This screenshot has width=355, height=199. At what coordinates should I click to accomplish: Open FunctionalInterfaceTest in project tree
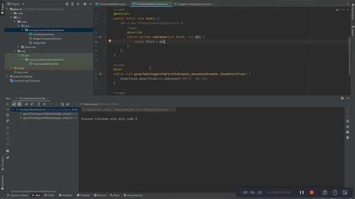click(45, 64)
